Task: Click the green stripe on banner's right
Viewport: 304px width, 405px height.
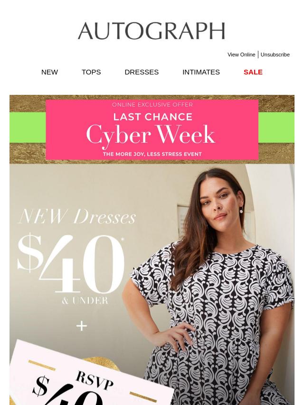Action: [276, 128]
